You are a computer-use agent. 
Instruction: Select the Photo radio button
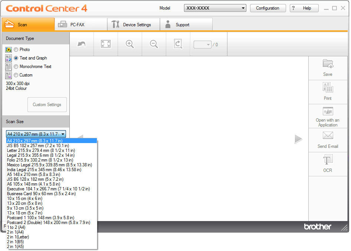tap(16, 50)
